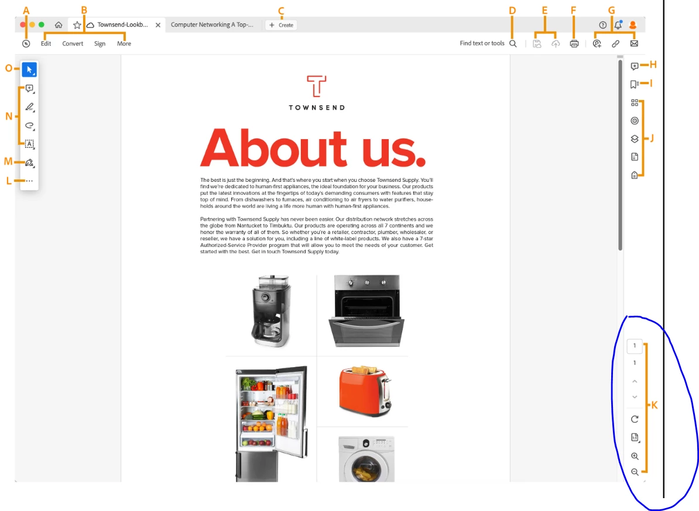The image size is (699, 511).
Task: Open the Comments panel on right
Action: (x=635, y=66)
